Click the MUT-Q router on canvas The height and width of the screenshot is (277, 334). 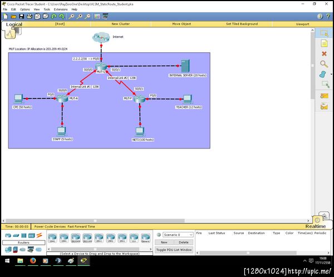click(x=101, y=67)
